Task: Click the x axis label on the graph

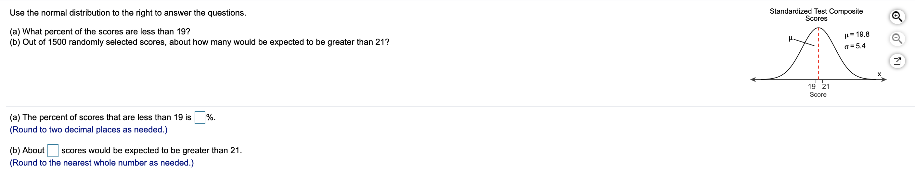Action: point(880,74)
